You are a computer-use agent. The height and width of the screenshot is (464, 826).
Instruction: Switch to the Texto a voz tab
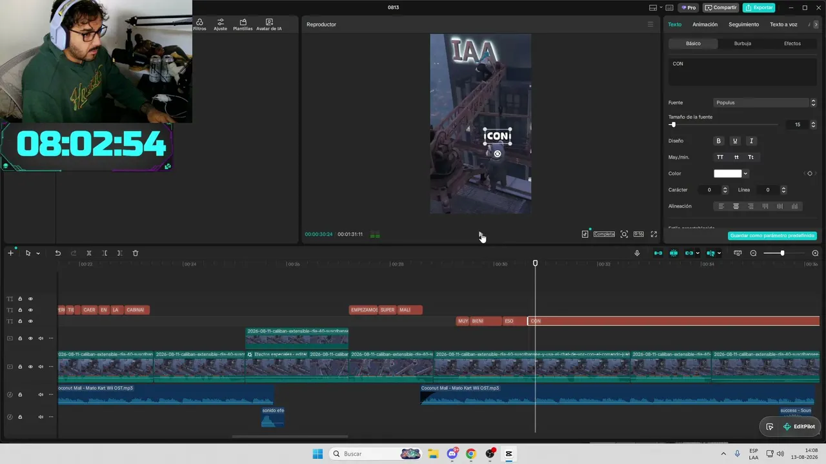tap(783, 24)
